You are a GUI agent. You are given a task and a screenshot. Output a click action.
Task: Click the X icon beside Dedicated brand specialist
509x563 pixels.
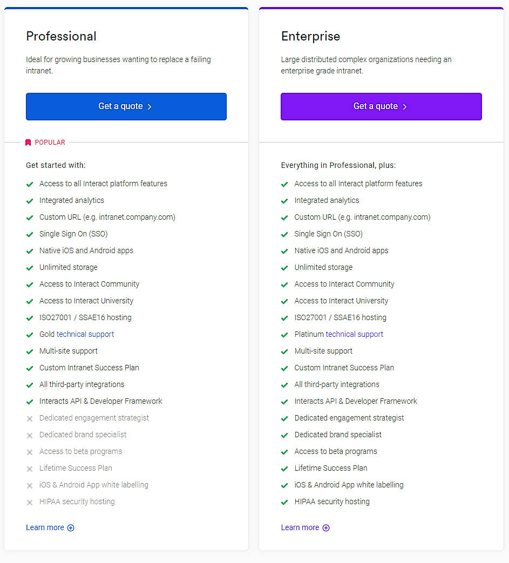[30, 435]
